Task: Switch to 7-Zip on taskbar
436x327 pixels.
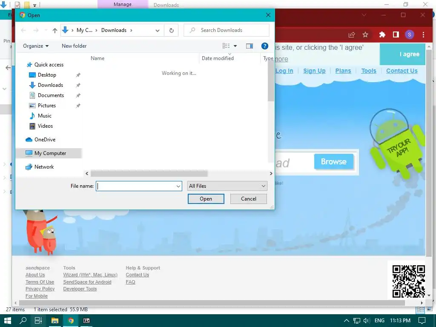Action: (x=86, y=321)
